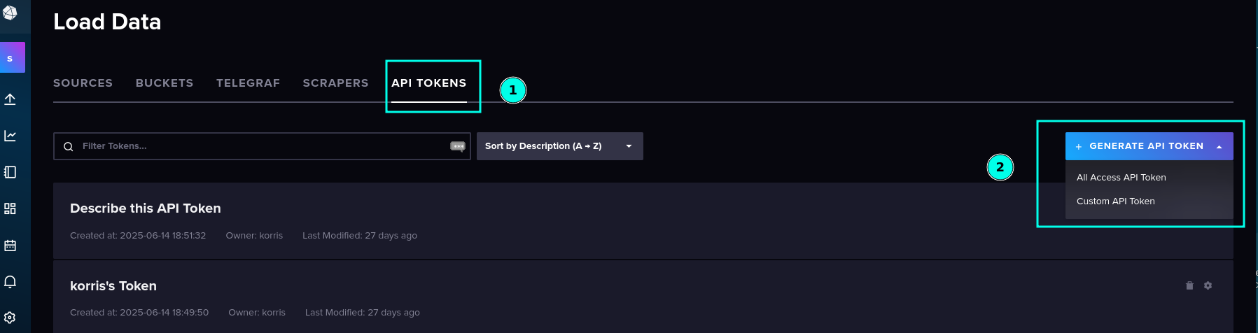Open the Describe this API Token entry
This screenshot has width=1258, height=333.
146,208
